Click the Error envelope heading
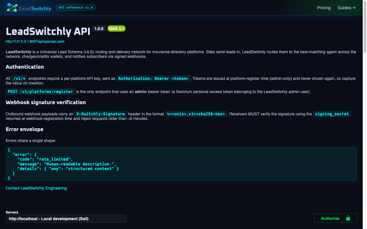The image size is (367, 229). click(25, 129)
